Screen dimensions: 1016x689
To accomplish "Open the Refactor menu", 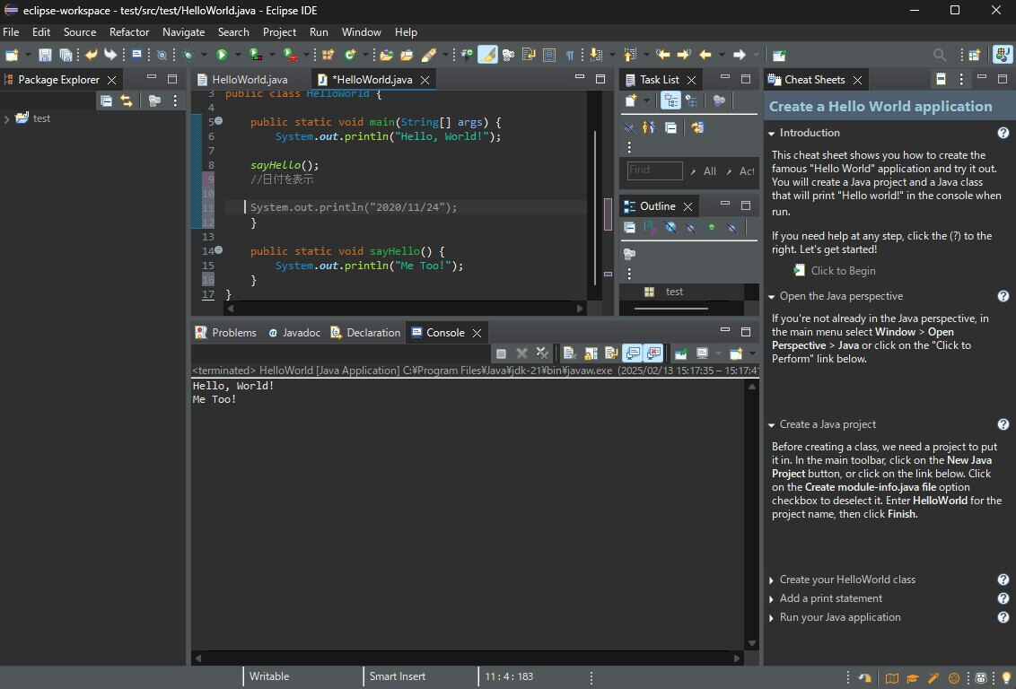I will pyautogui.click(x=128, y=31).
